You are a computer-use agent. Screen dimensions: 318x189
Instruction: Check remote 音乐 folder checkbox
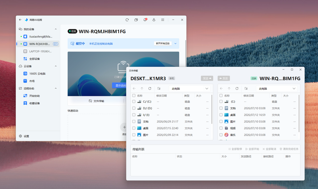221,135
